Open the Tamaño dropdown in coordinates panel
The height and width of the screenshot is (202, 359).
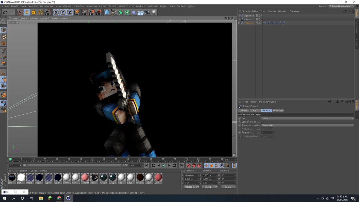210,187
